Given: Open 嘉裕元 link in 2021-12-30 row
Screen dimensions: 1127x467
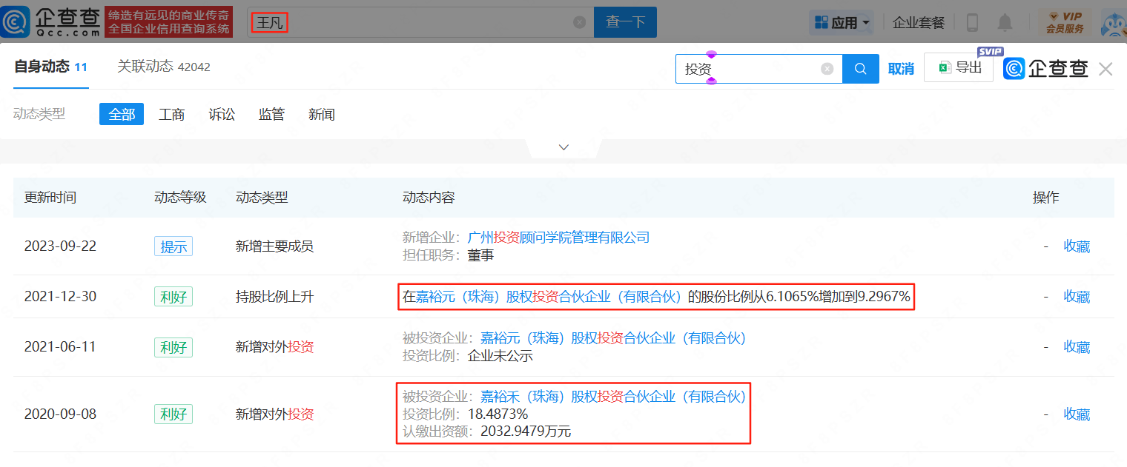Looking at the screenshot, I should pyautogui.click(x=548, y=297).
